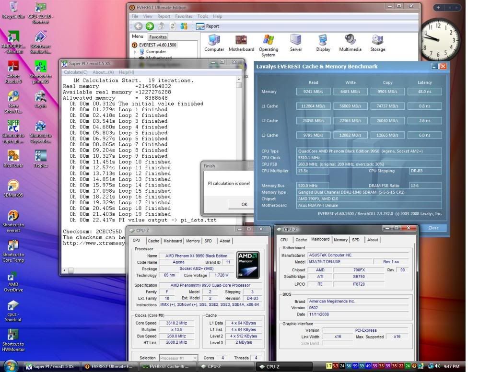Switch to the Favorites tab in EVEREST sidebar
The image size is (491, 372).
click(158, 36)
